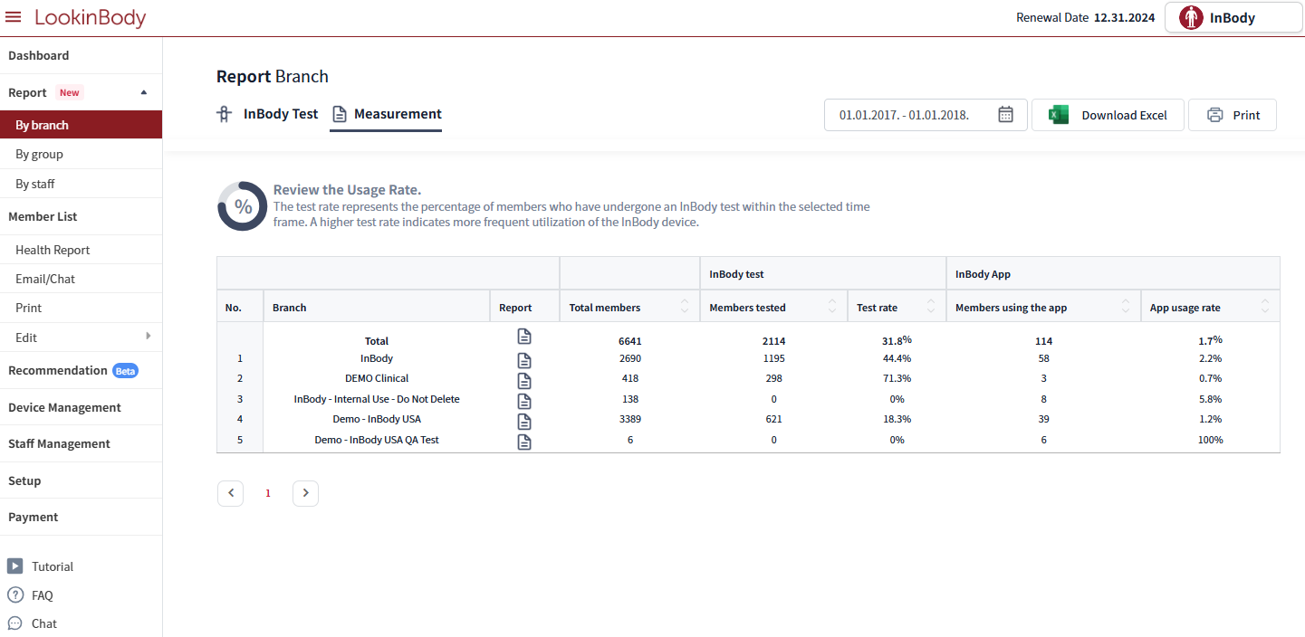Viewport: 1305px width, 637px height.
Task: Click the usage rate percent circle icon
Action: [x=242, y=206]
